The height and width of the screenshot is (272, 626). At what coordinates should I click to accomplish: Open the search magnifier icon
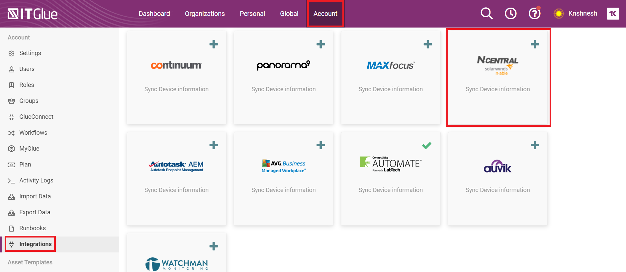487,14
